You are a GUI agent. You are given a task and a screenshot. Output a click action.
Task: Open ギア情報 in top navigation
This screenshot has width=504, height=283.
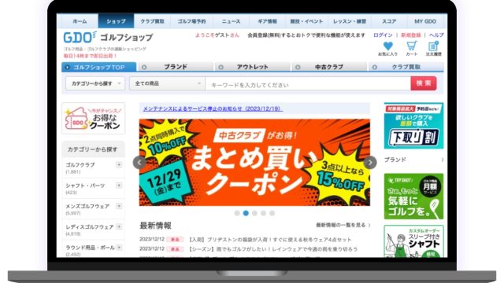click(268, 21)
